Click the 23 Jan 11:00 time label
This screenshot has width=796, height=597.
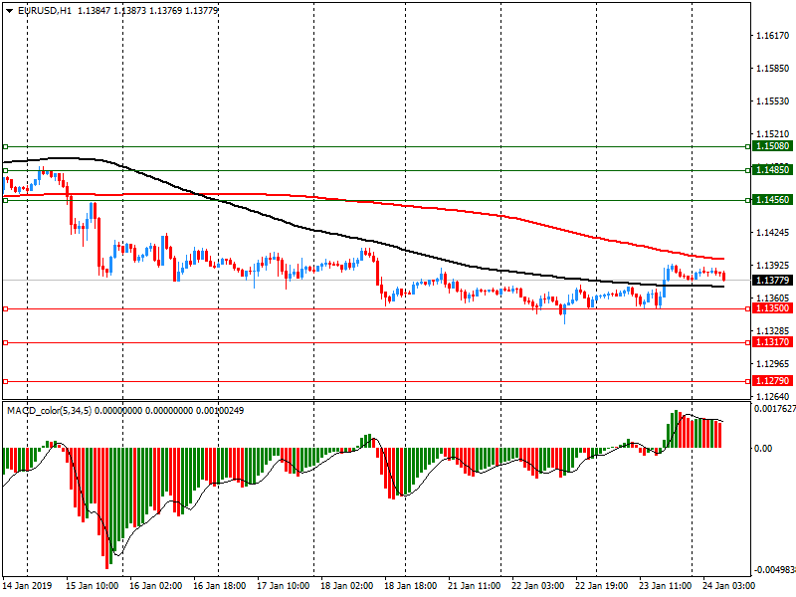pyautogui.click(x=666, y=586)
